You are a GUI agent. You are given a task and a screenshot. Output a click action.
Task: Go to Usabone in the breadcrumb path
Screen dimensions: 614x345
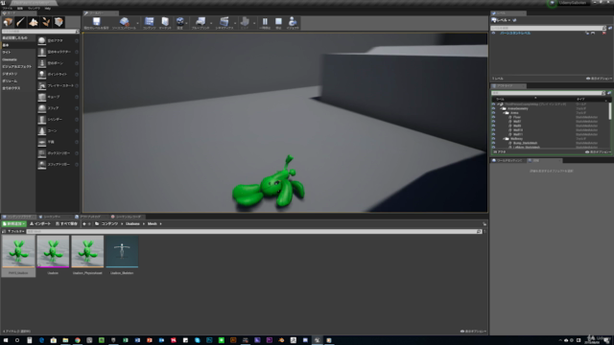[x=132, y=223]
